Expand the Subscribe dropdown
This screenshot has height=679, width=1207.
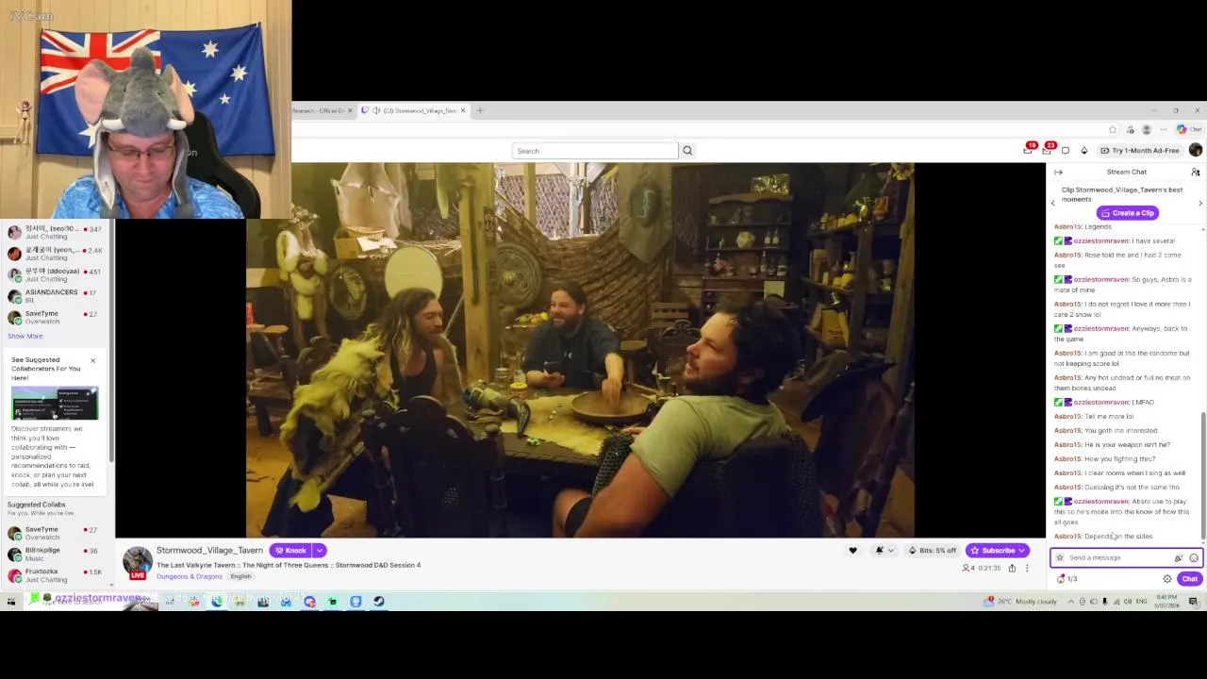[x=1021, y=551]
